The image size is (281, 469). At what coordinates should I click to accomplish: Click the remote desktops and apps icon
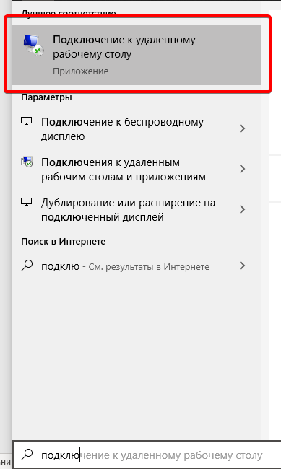click(x=27, y=162)
